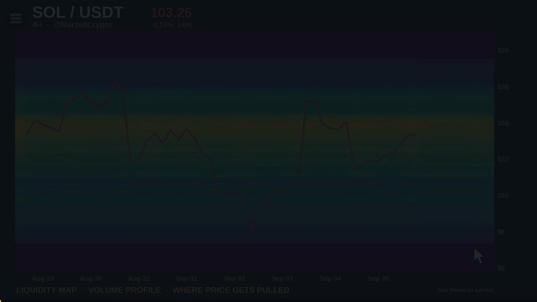Click WHERE PRICE GETS PULLED caption
The image size is (537, 302).
(x=231, y=290)
